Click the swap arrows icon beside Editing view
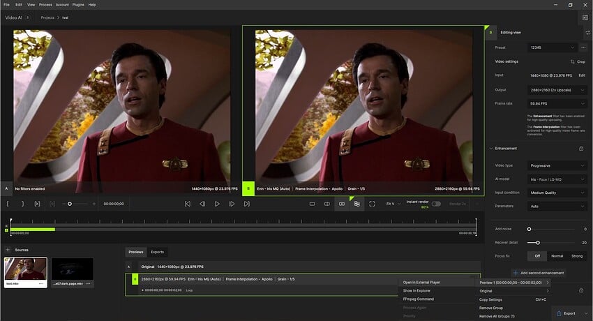 tap(587, 33)
